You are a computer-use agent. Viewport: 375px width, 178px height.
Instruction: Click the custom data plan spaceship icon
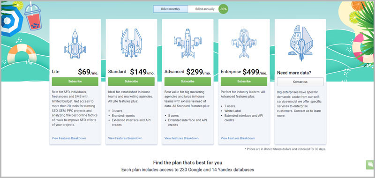pyautogui.click(x=300, y=43)
